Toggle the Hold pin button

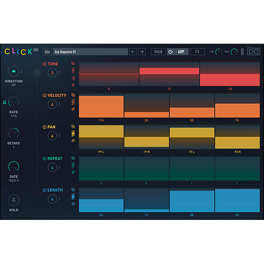(x=13, y=200)
